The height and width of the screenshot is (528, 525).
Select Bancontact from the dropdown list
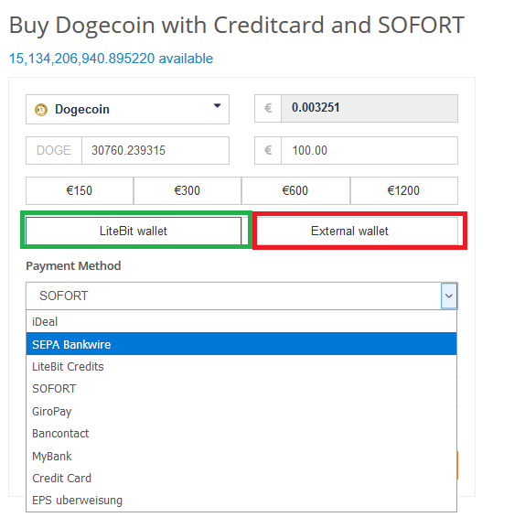tap(241, 434)
